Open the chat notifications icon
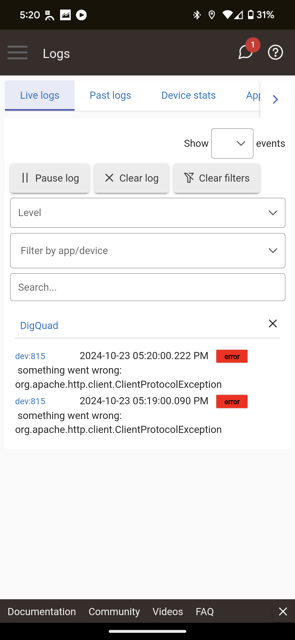Viewport: 295px width, 640px height. (246, 52)
